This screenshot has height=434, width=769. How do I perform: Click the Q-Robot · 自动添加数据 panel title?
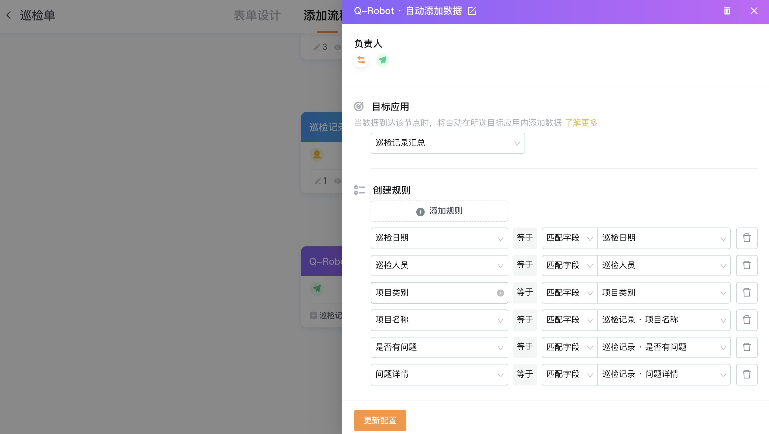[408, 11]
